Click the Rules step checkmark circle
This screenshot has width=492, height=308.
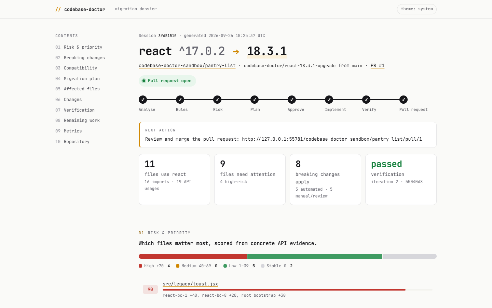(x=180, y=100)
